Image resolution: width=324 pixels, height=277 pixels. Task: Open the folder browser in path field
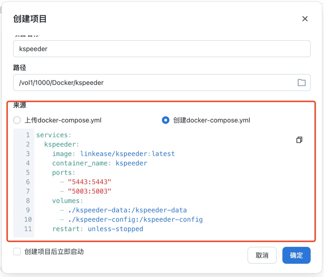[x=301, y=83]
